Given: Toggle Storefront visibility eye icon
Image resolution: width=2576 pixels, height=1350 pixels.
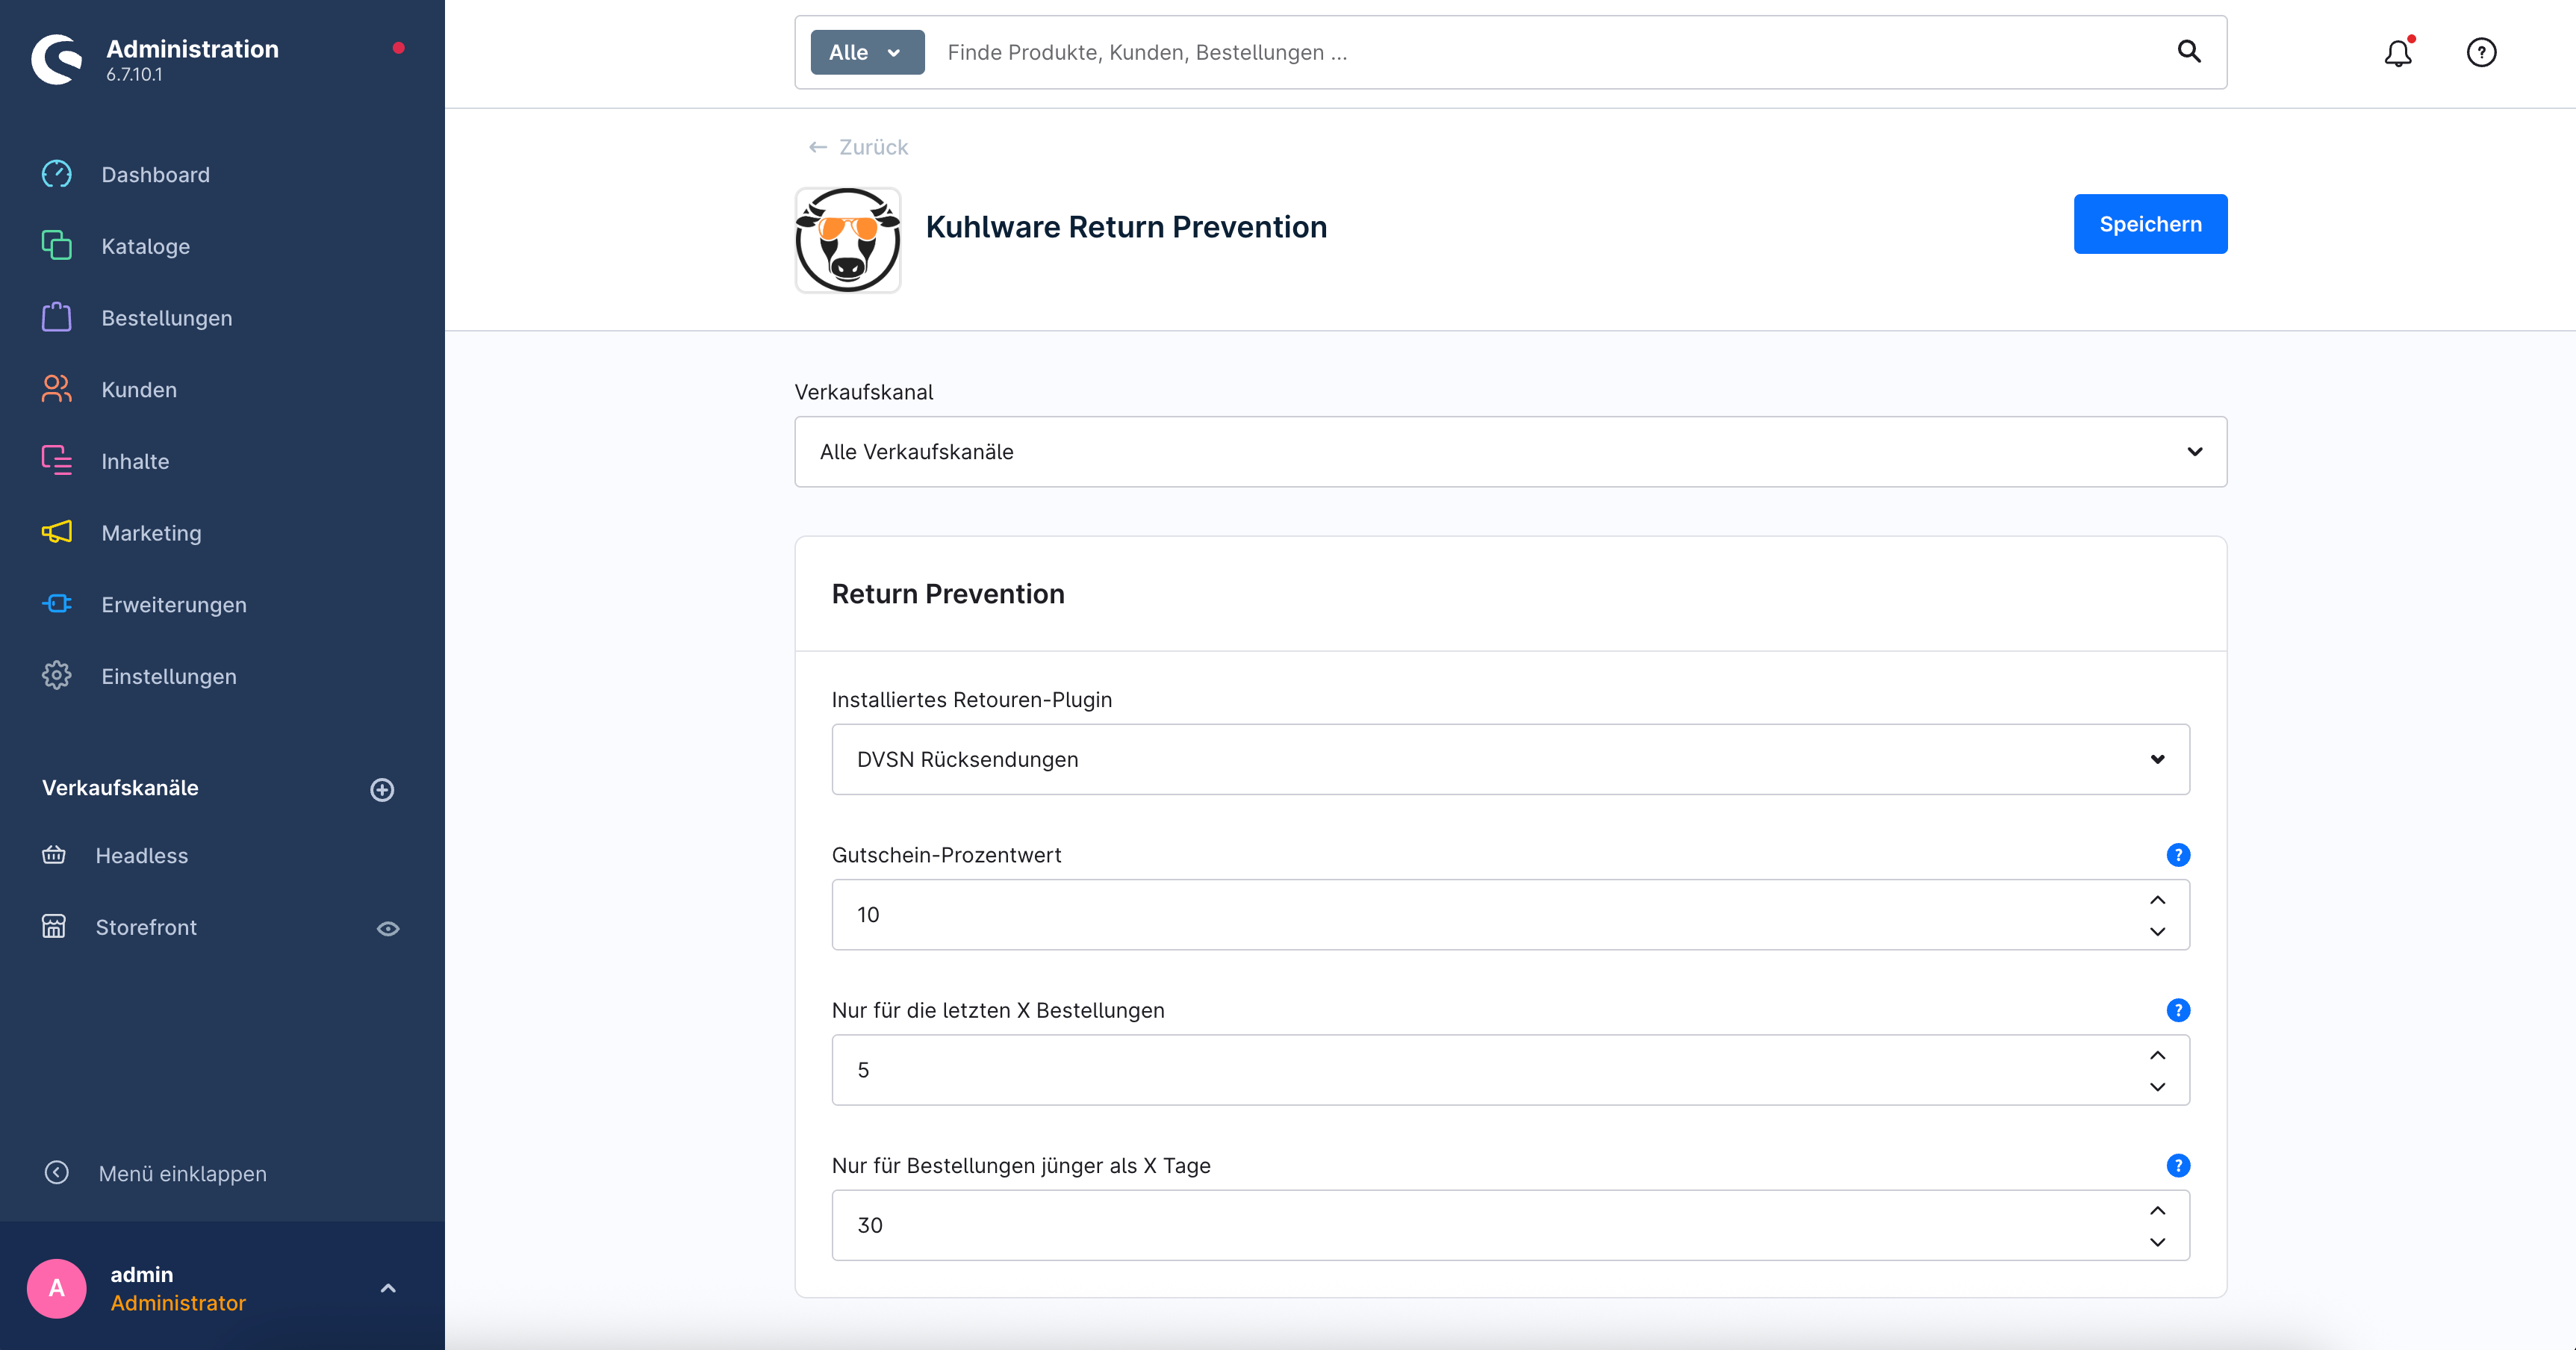Looking at the screenshot, I should pyautogui.click(x=388, y=929).
